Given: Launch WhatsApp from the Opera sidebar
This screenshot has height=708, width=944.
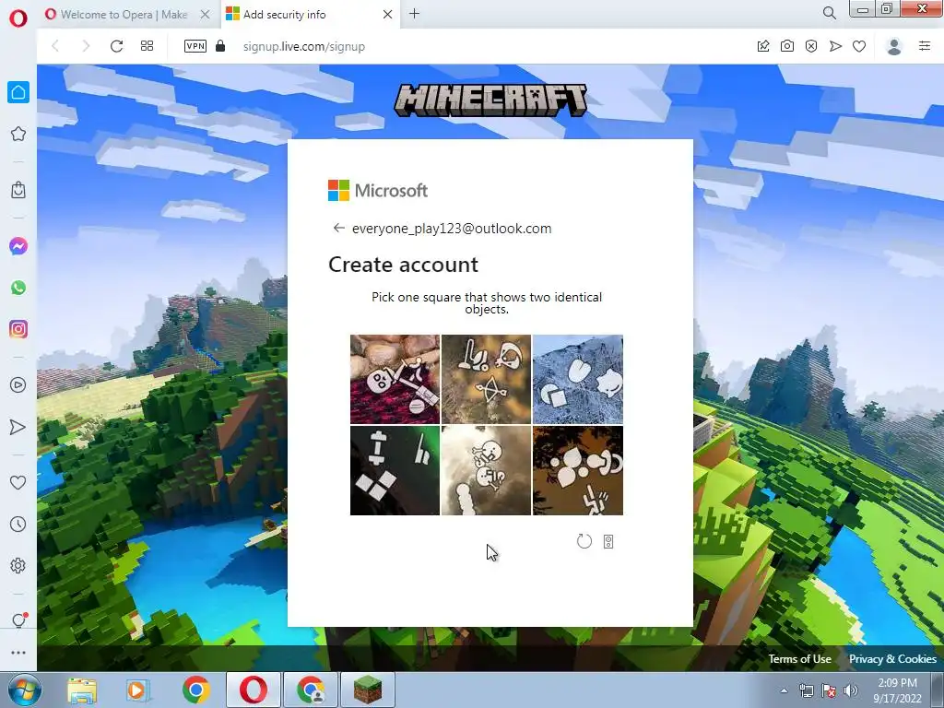Looking at the screenshot, I should click(x=18, y=288).
